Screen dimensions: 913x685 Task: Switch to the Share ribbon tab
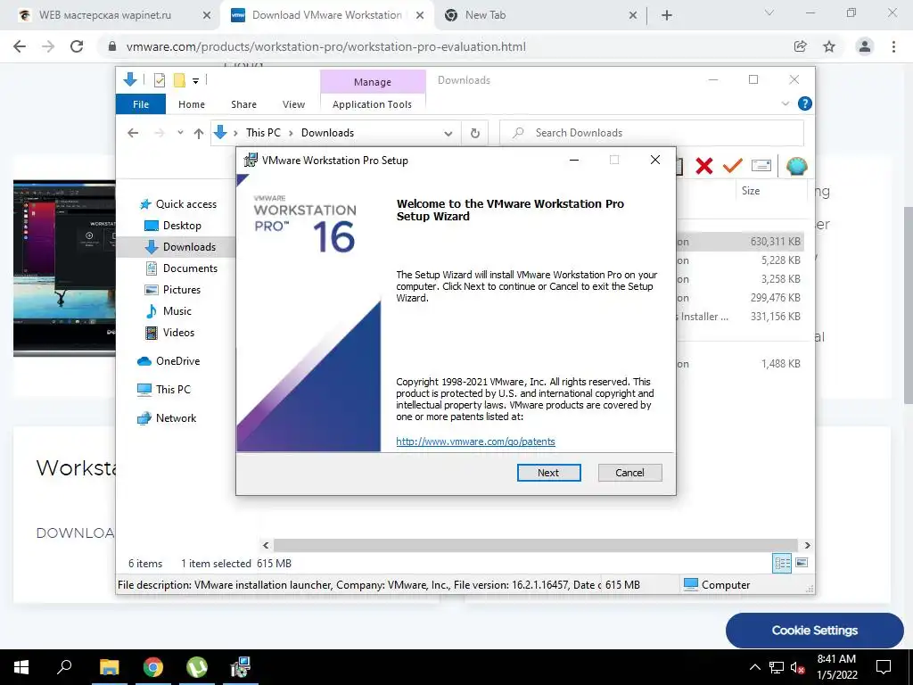(x=243, y=104)
